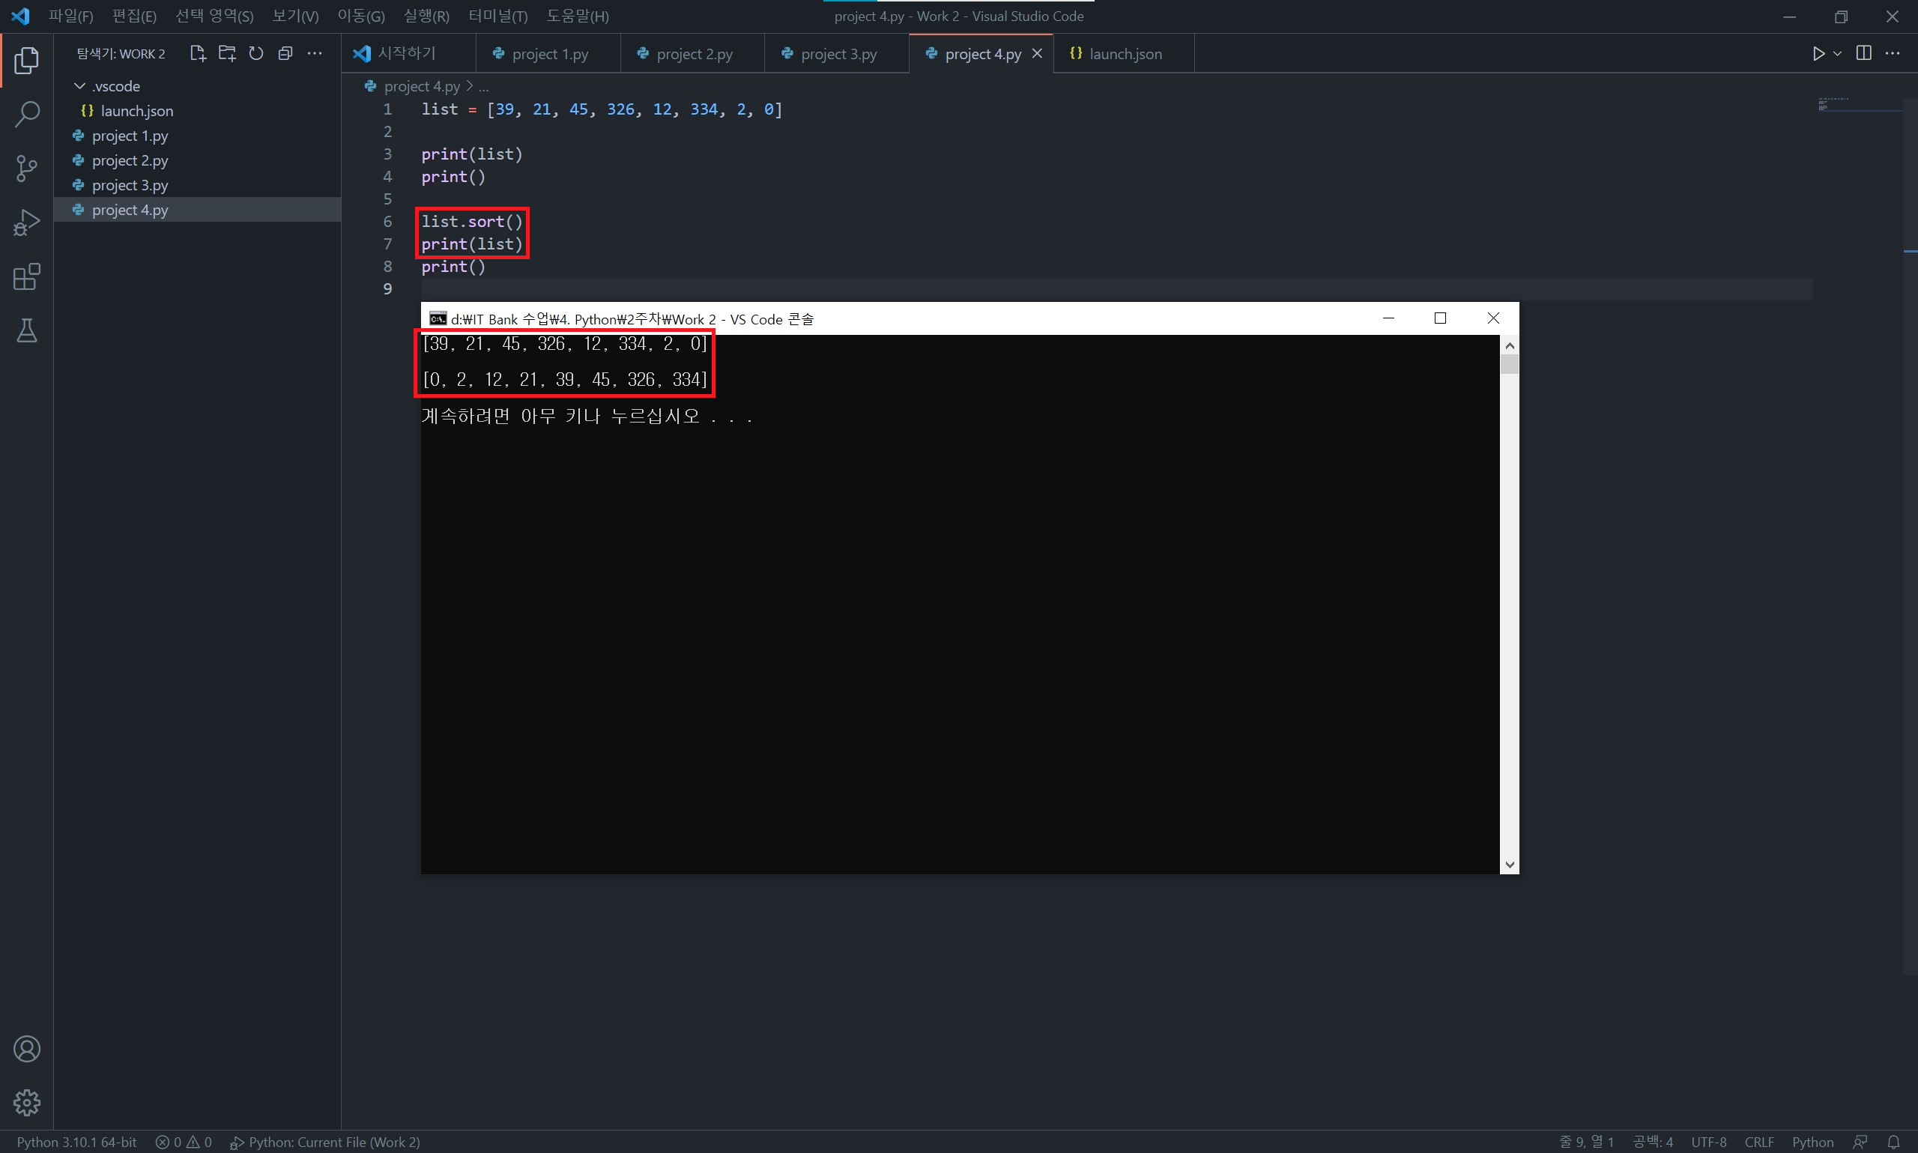Screen dimensions: 1918x1153
Task: Open the Testing flask icon view
Action: click(26, 331)
